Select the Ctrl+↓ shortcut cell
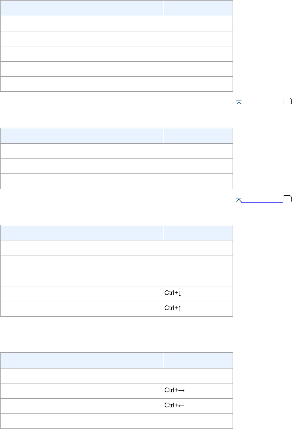This screenshot has width=292, height=429. (x=198, y=293)
